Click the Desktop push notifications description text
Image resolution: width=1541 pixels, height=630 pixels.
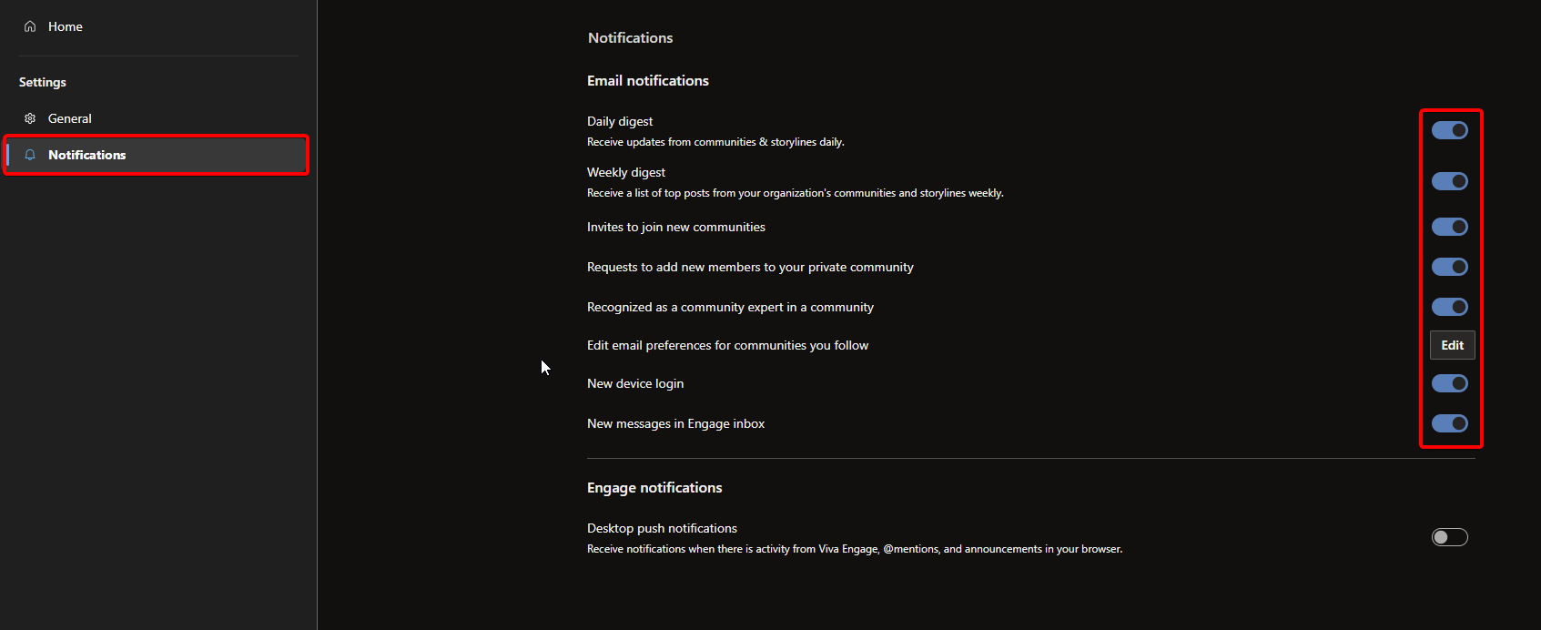(854, 549)
